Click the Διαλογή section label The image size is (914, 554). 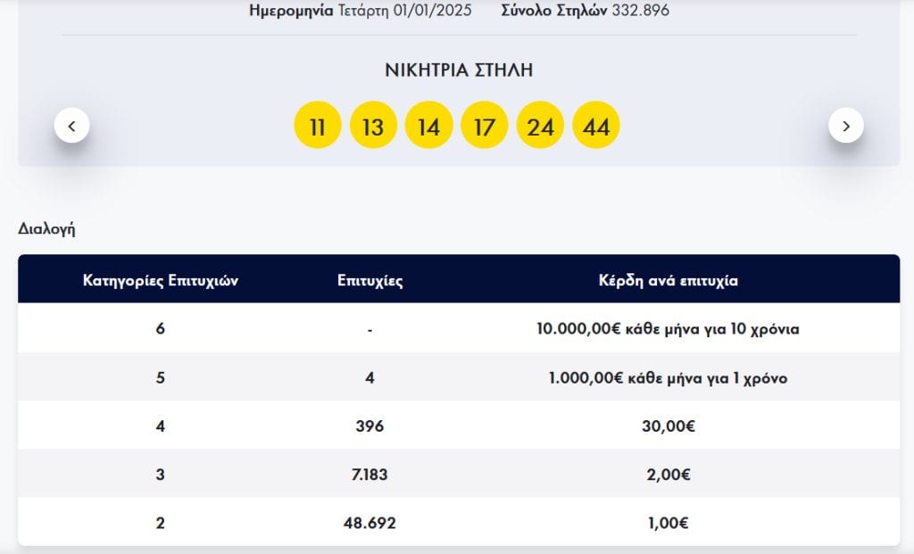click(46, 228)
